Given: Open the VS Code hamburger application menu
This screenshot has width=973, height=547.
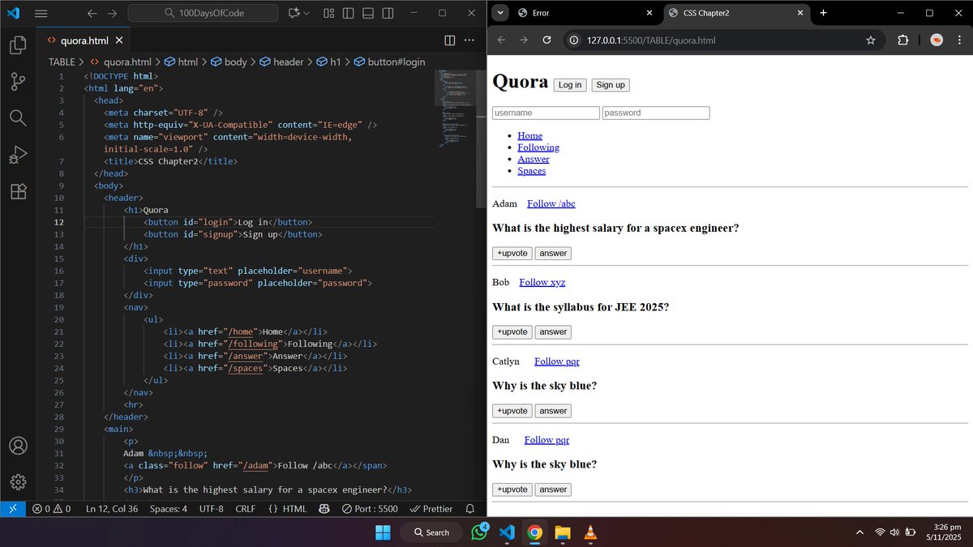Looking at the screenshot, I should pos(41,13).
